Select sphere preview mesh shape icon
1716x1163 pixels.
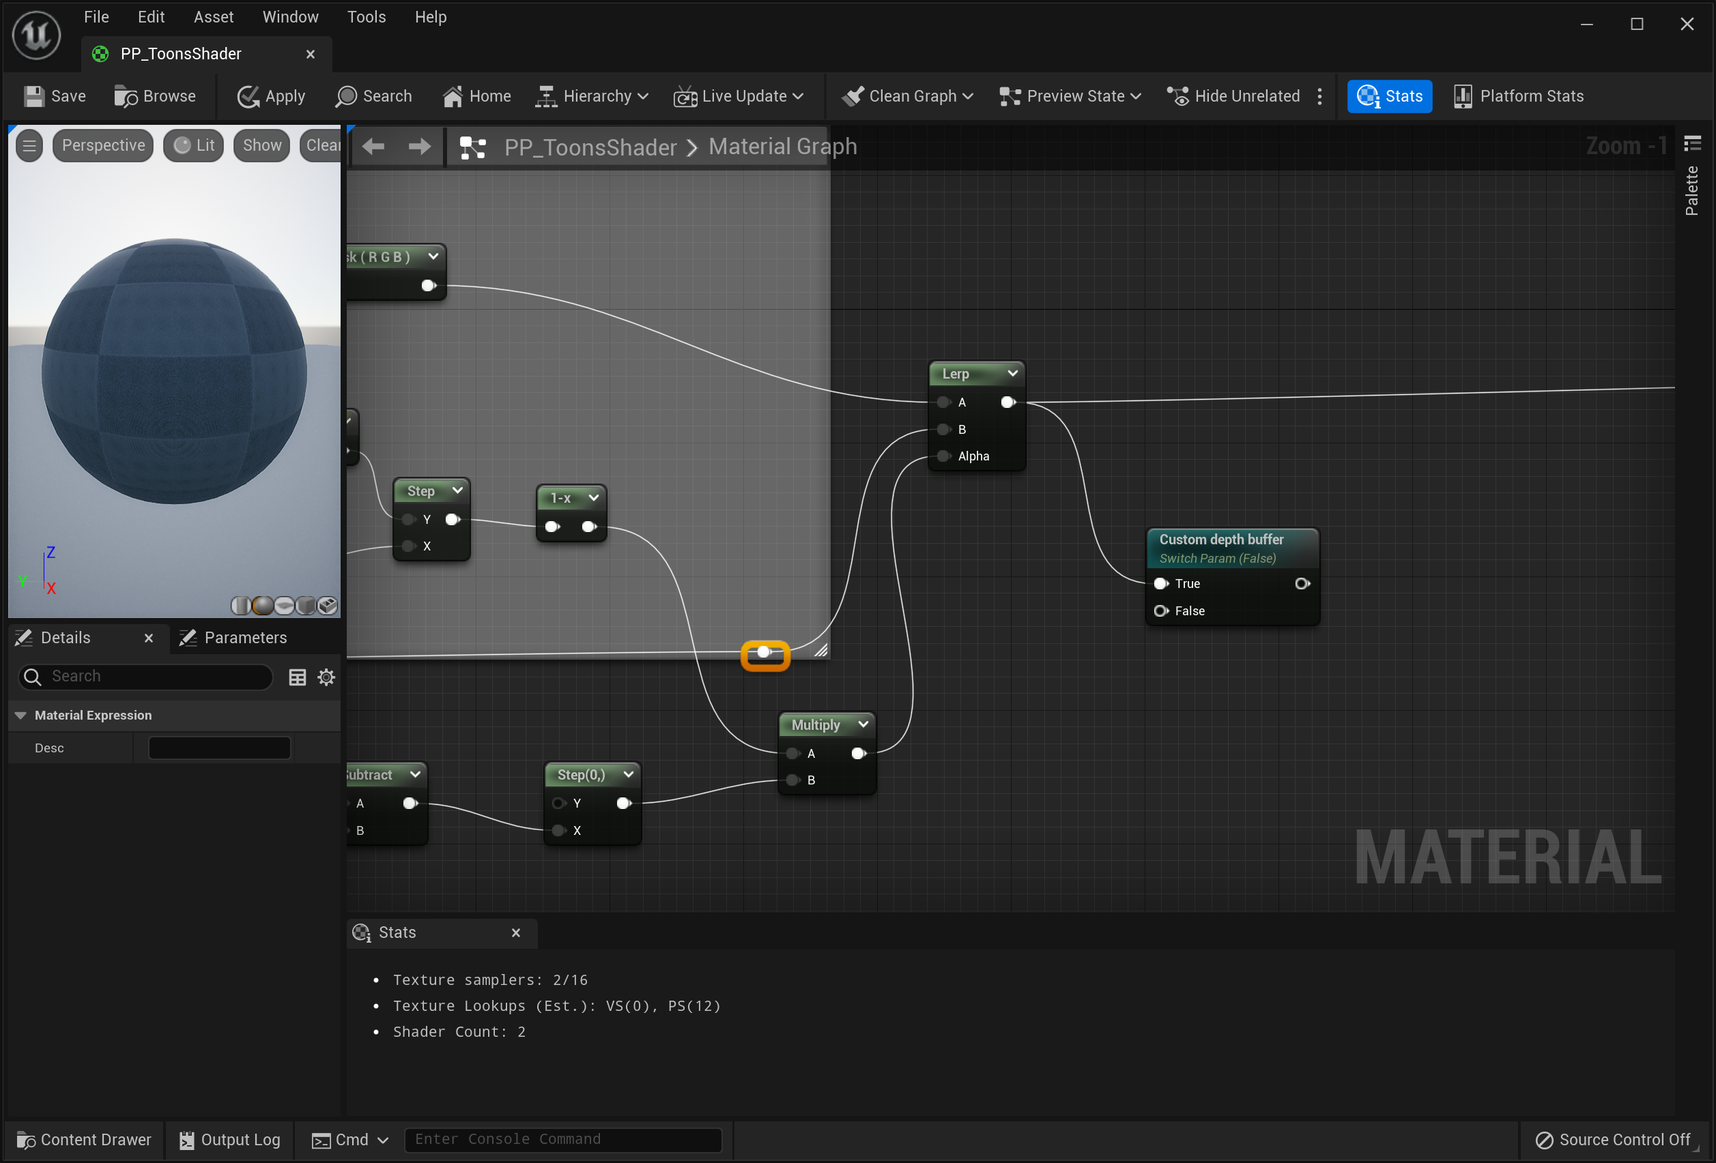click(x=262, y=606)
